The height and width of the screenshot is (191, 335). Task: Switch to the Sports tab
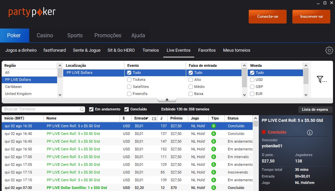click(75, 36)
